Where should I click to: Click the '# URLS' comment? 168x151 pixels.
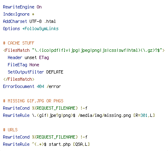[x=10, y=130]
